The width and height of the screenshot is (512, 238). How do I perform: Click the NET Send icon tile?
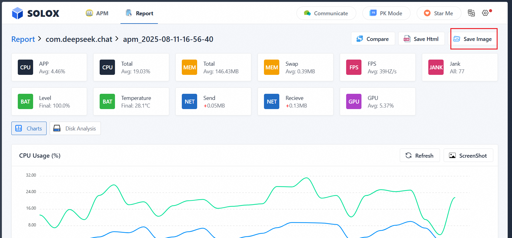point(189,101)
